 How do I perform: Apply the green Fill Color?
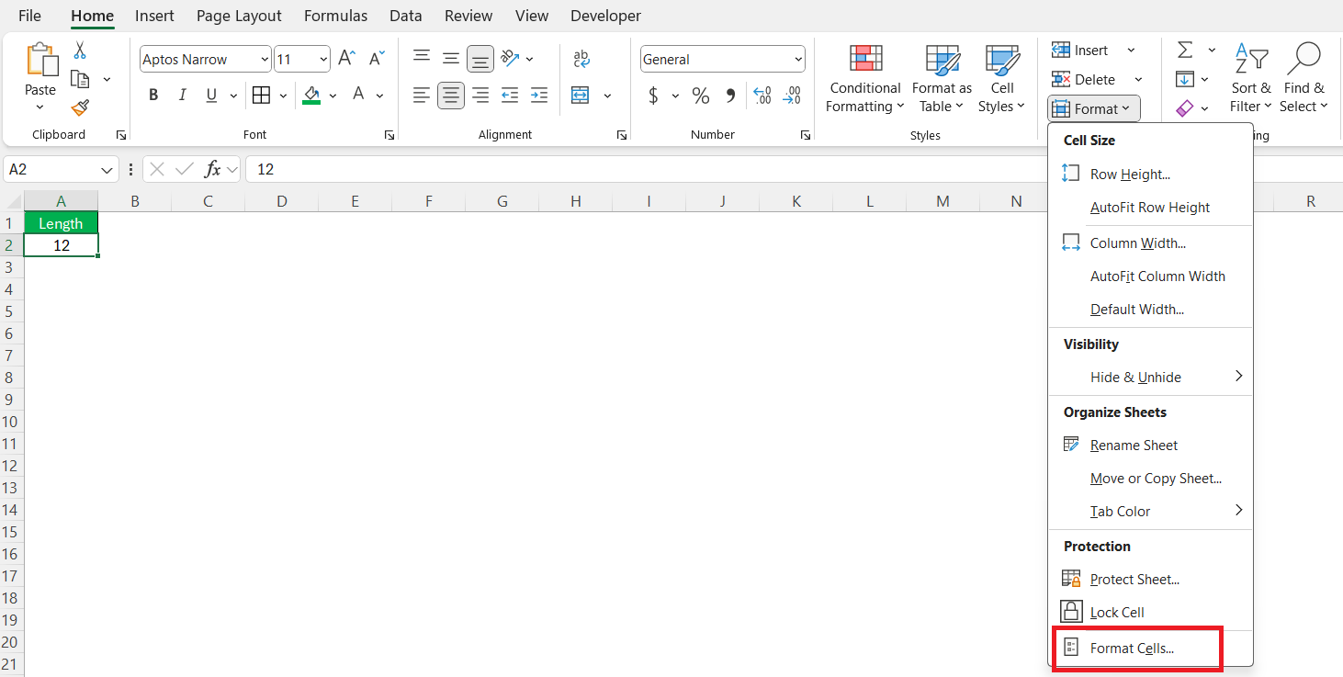311,95
